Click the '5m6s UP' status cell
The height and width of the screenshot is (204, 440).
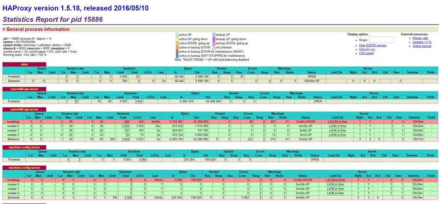click(x=305, y=130)
